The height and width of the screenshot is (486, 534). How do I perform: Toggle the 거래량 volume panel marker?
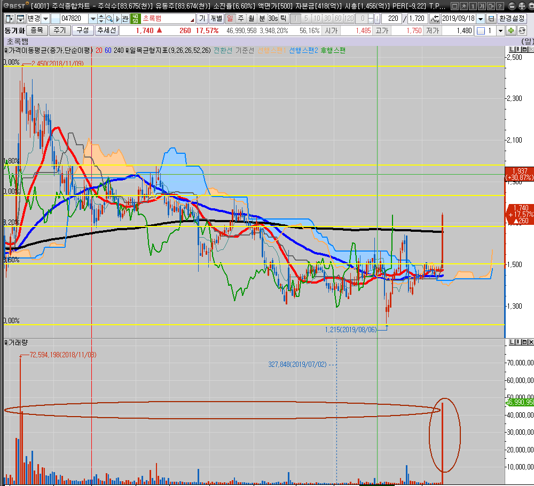point(6,342)
